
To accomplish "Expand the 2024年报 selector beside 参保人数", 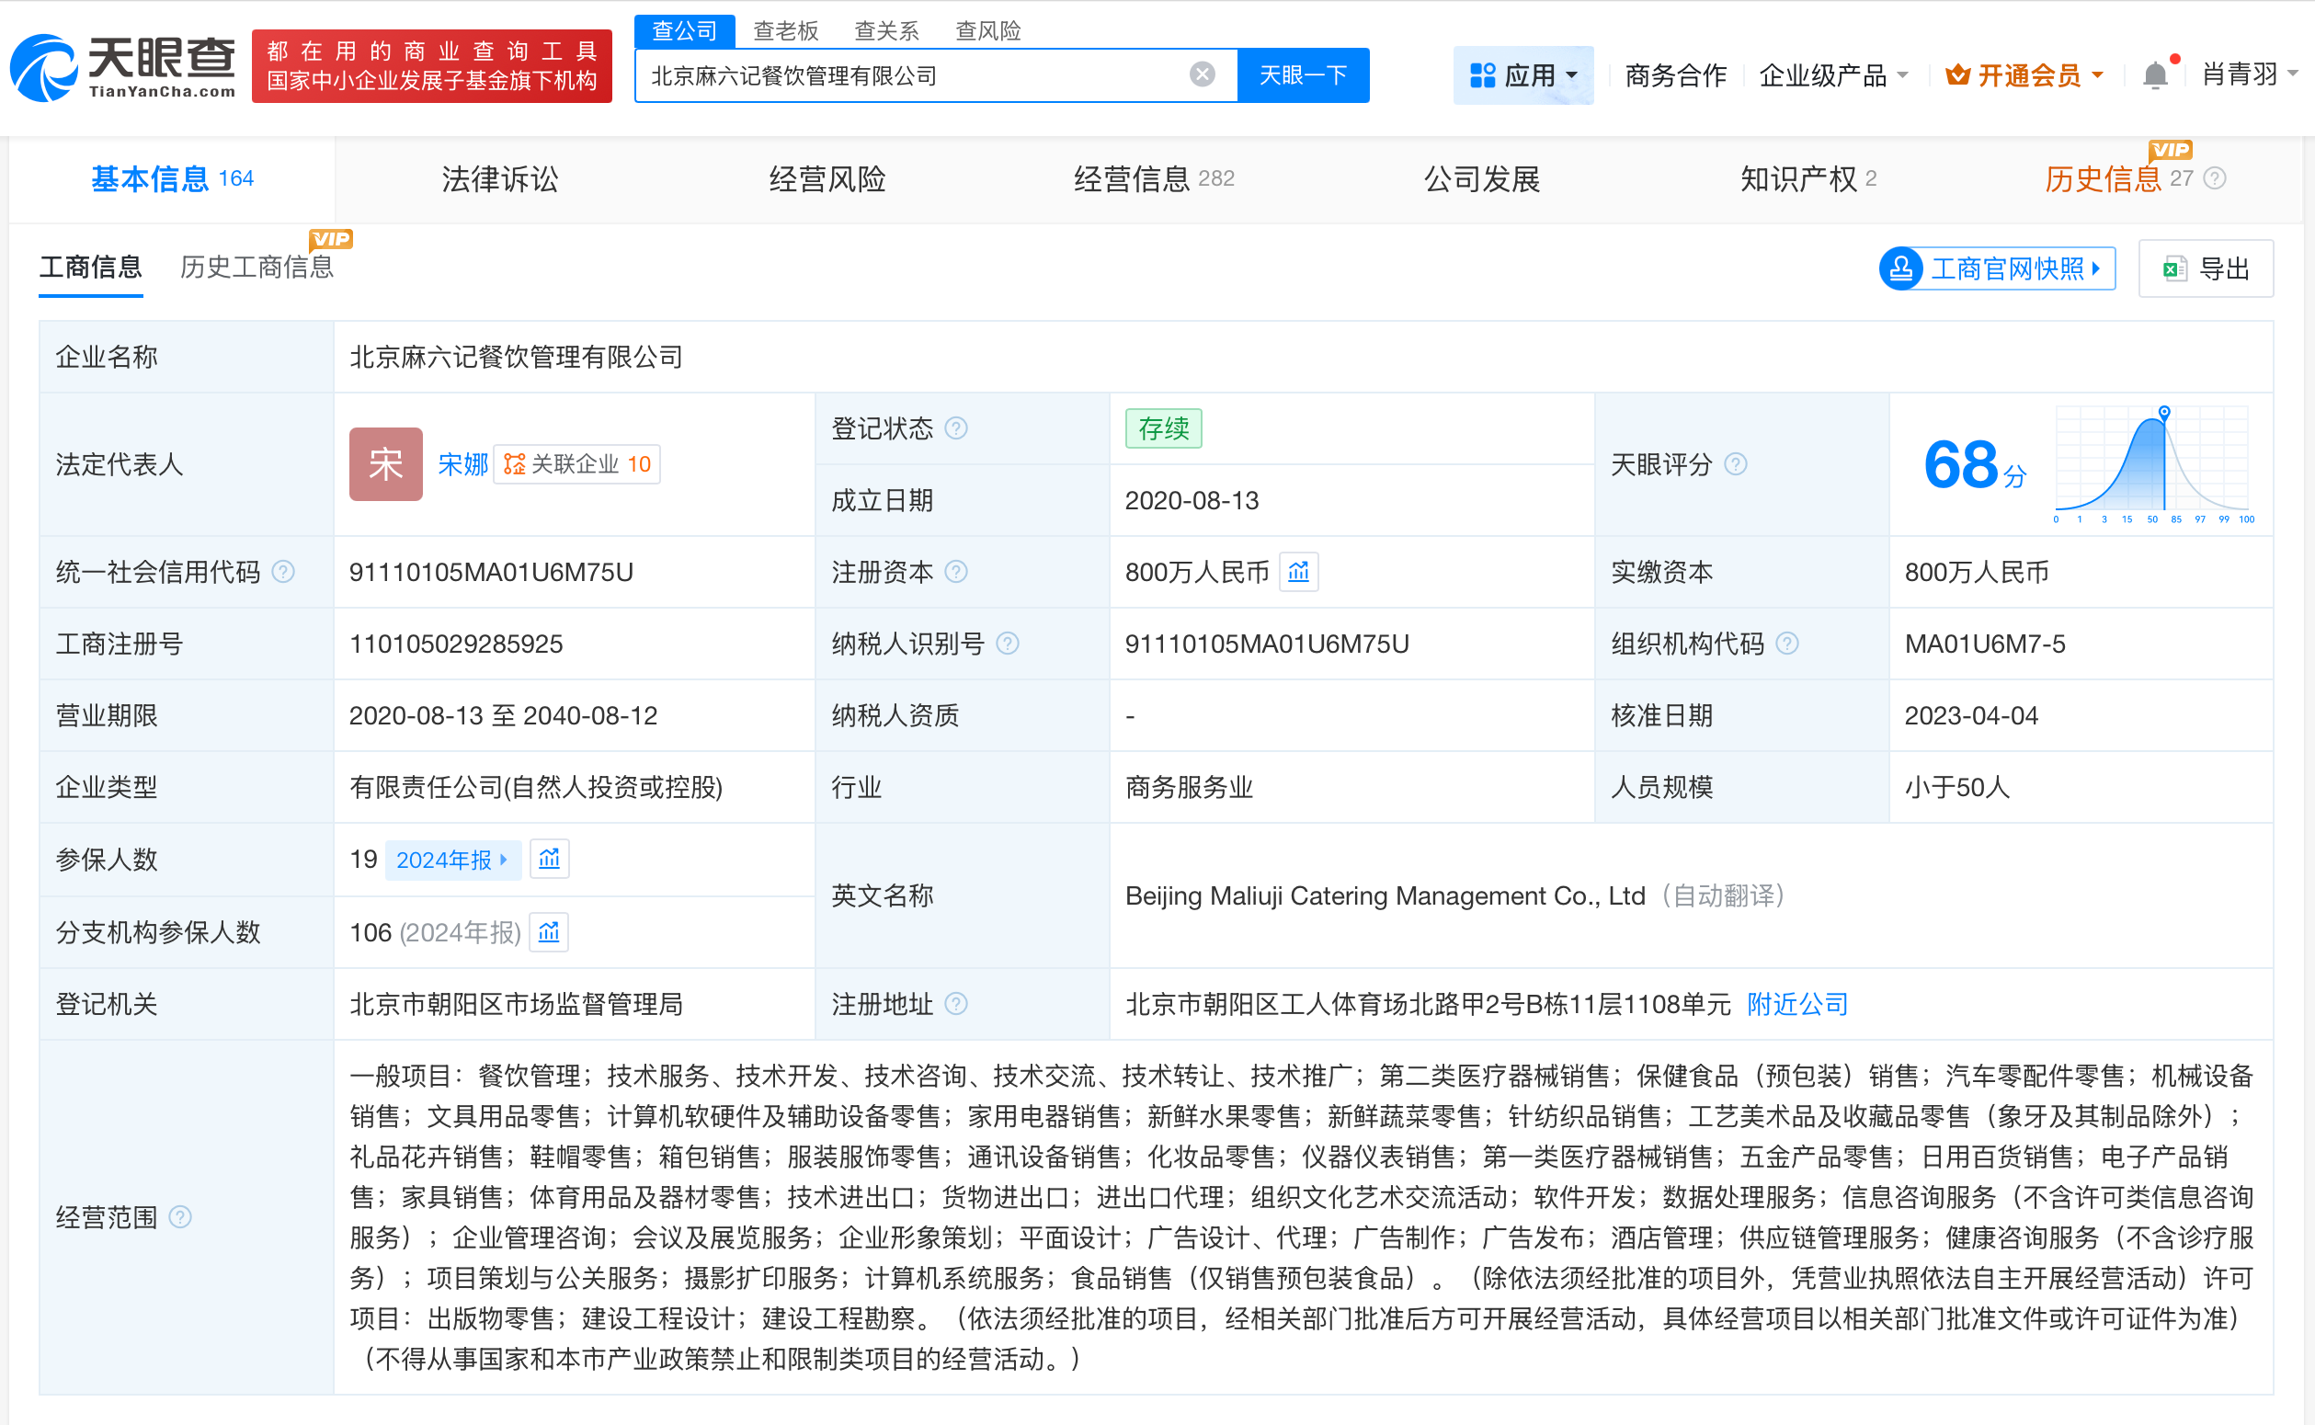I will (x=453, y=859).
